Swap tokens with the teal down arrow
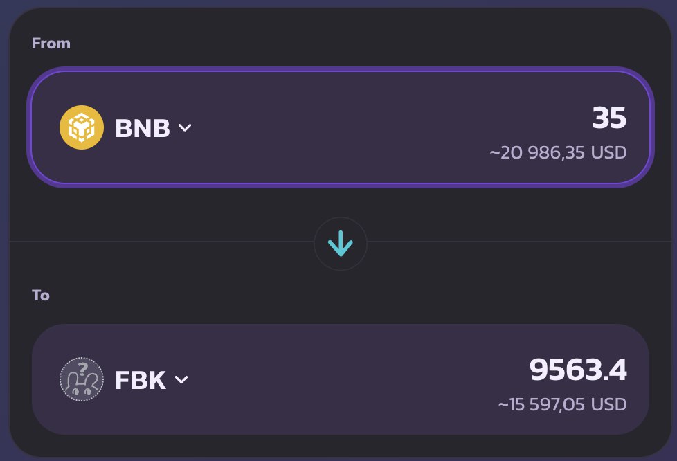677x461 pixels. coord(341,244)
